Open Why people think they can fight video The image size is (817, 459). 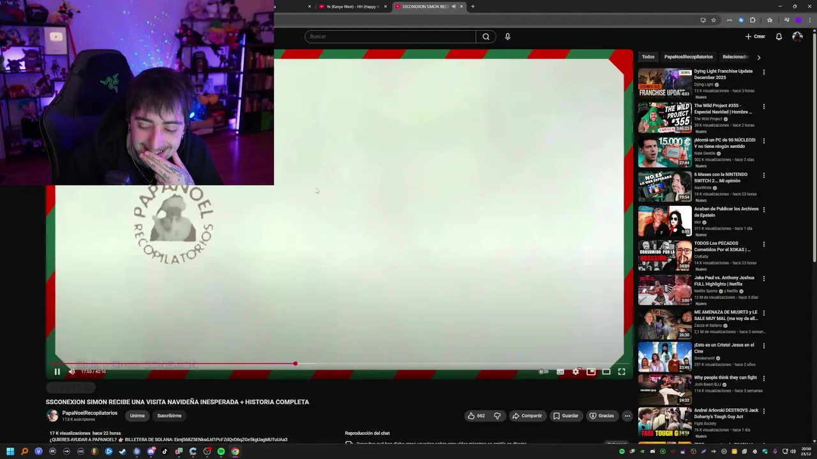[664, 389]
